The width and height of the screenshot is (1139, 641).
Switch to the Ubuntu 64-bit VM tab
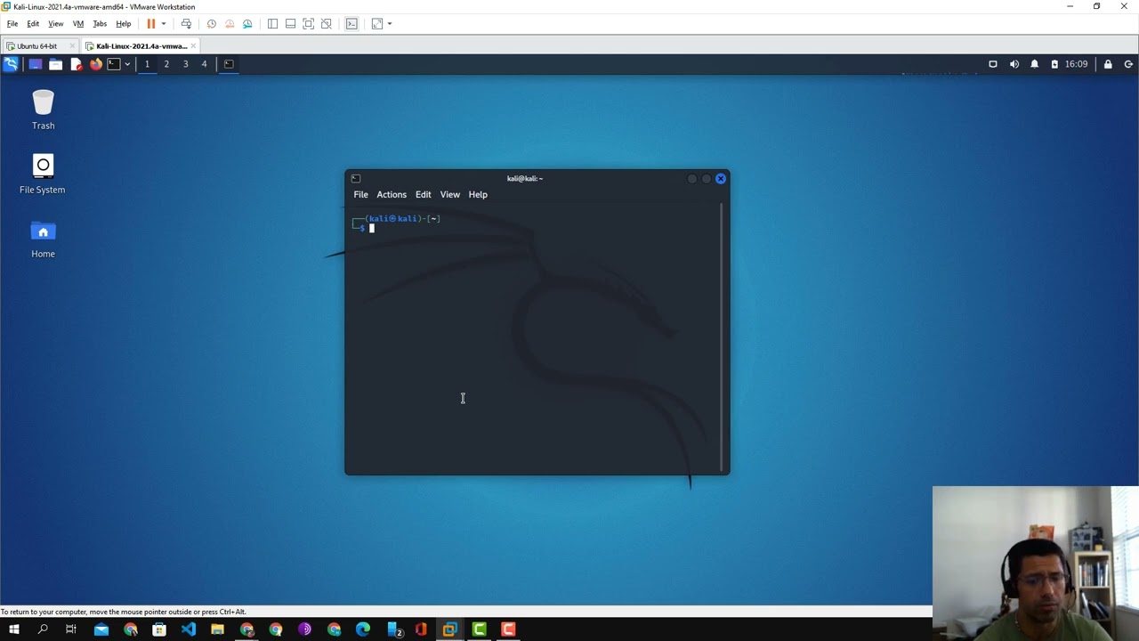click(36, 46)
